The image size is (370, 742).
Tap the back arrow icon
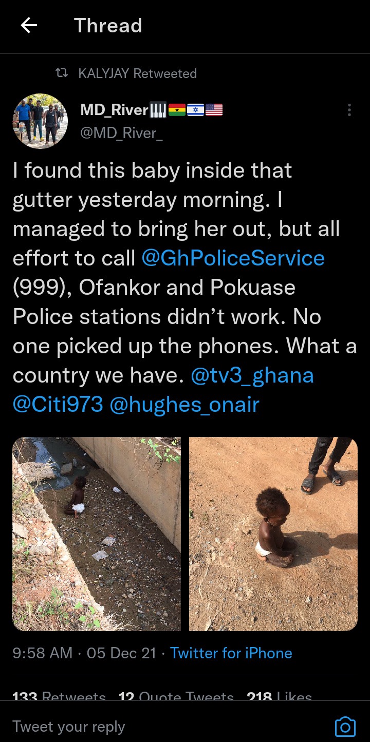click(x=29, y=26)
